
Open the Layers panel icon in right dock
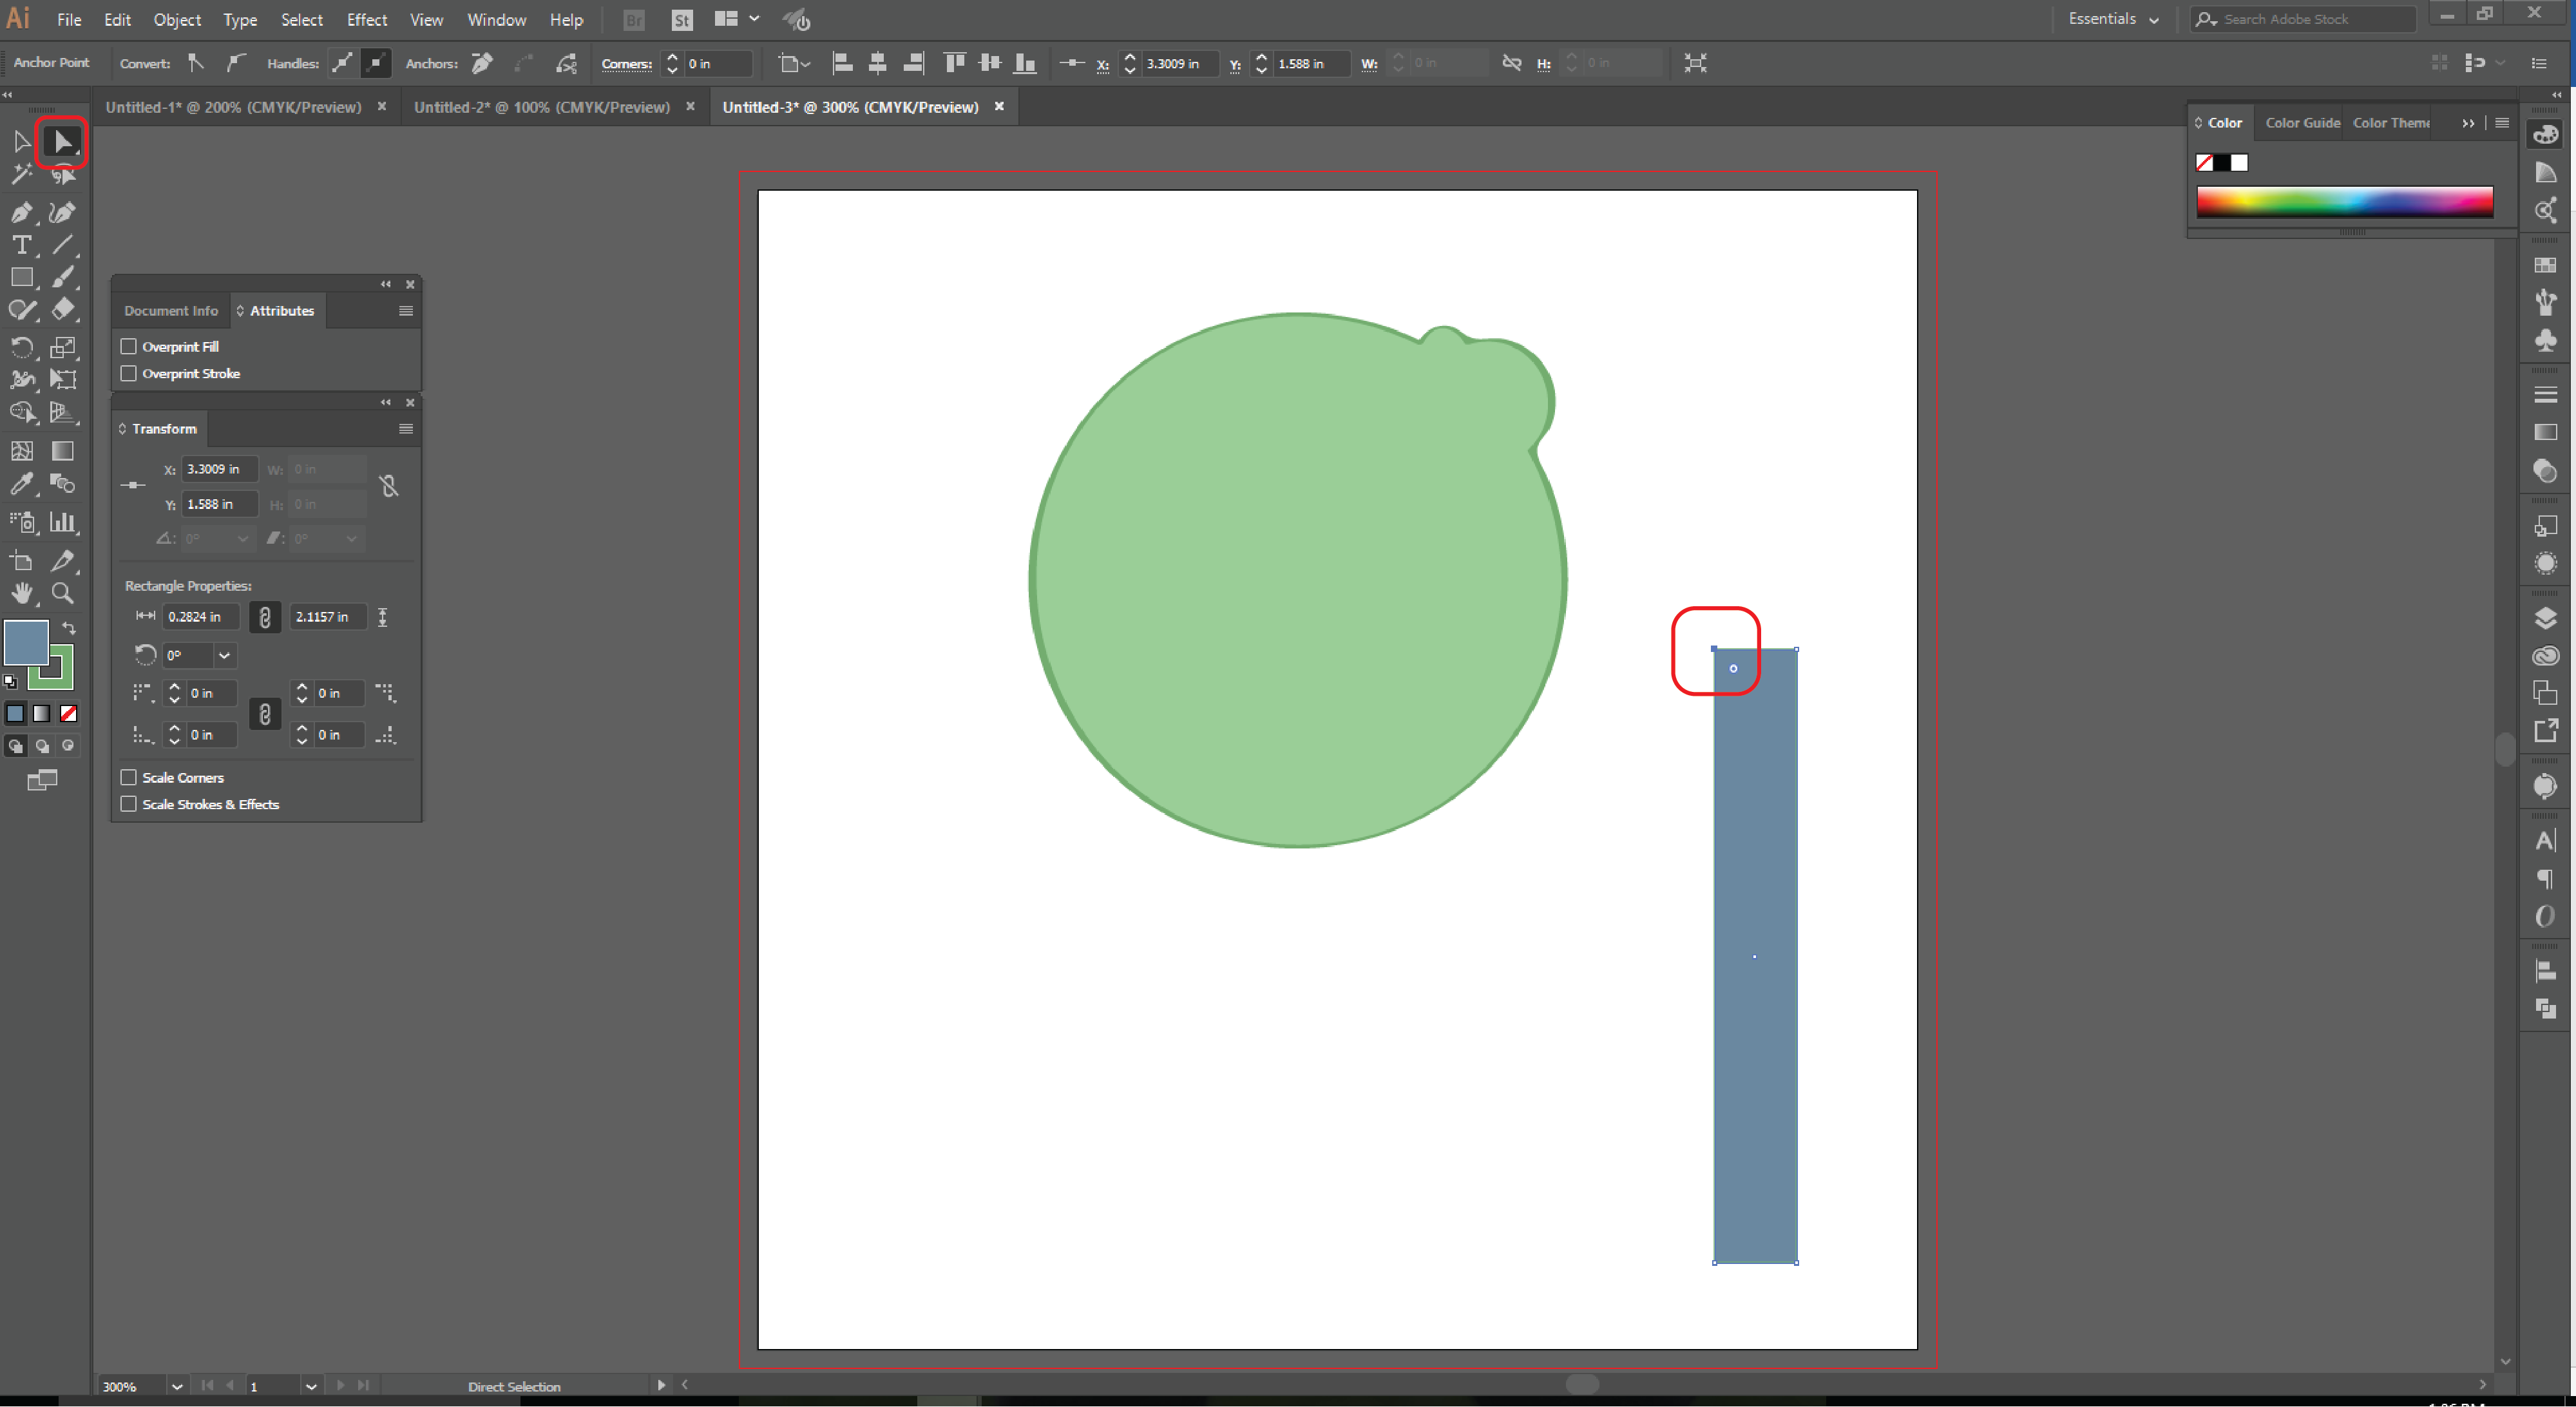pyautogui.click(x=2545, y=618)
